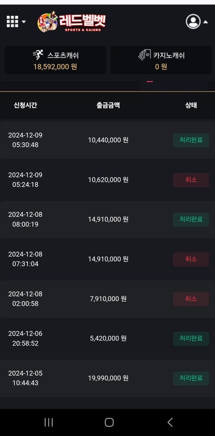Click the 0 원 casino cash balance
The height and width of the screenshot is (436, 215).
(x=161, y=66)
